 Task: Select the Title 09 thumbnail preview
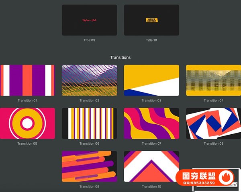(x=89, y=20)
